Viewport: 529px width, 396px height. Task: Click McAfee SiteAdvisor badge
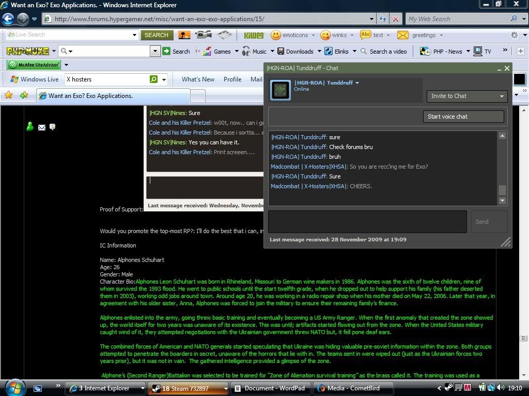point(34,64)
